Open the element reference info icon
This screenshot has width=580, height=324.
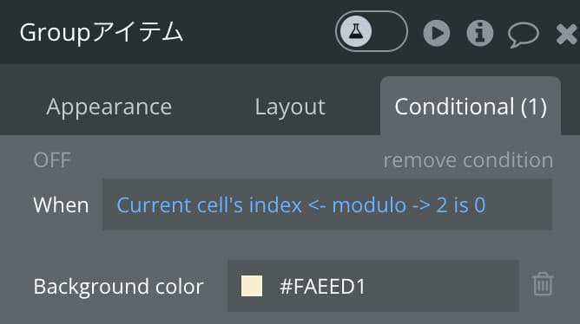(480, 33)
